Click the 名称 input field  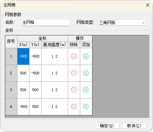click(46, 22)
